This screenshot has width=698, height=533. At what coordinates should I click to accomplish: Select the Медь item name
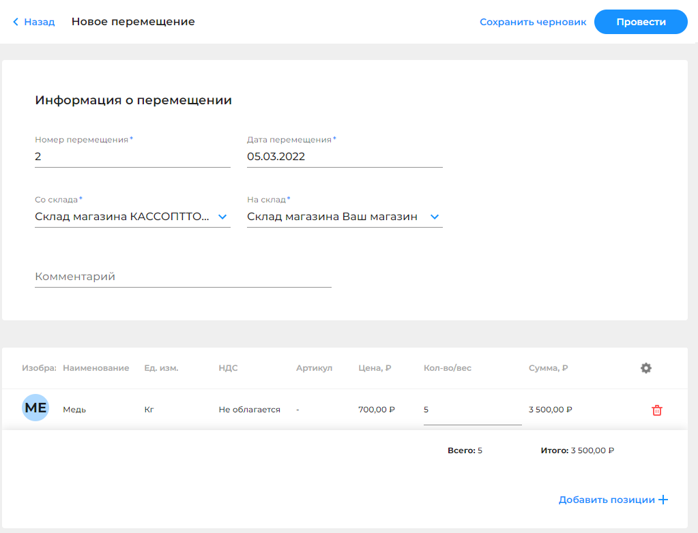[74, 410]
